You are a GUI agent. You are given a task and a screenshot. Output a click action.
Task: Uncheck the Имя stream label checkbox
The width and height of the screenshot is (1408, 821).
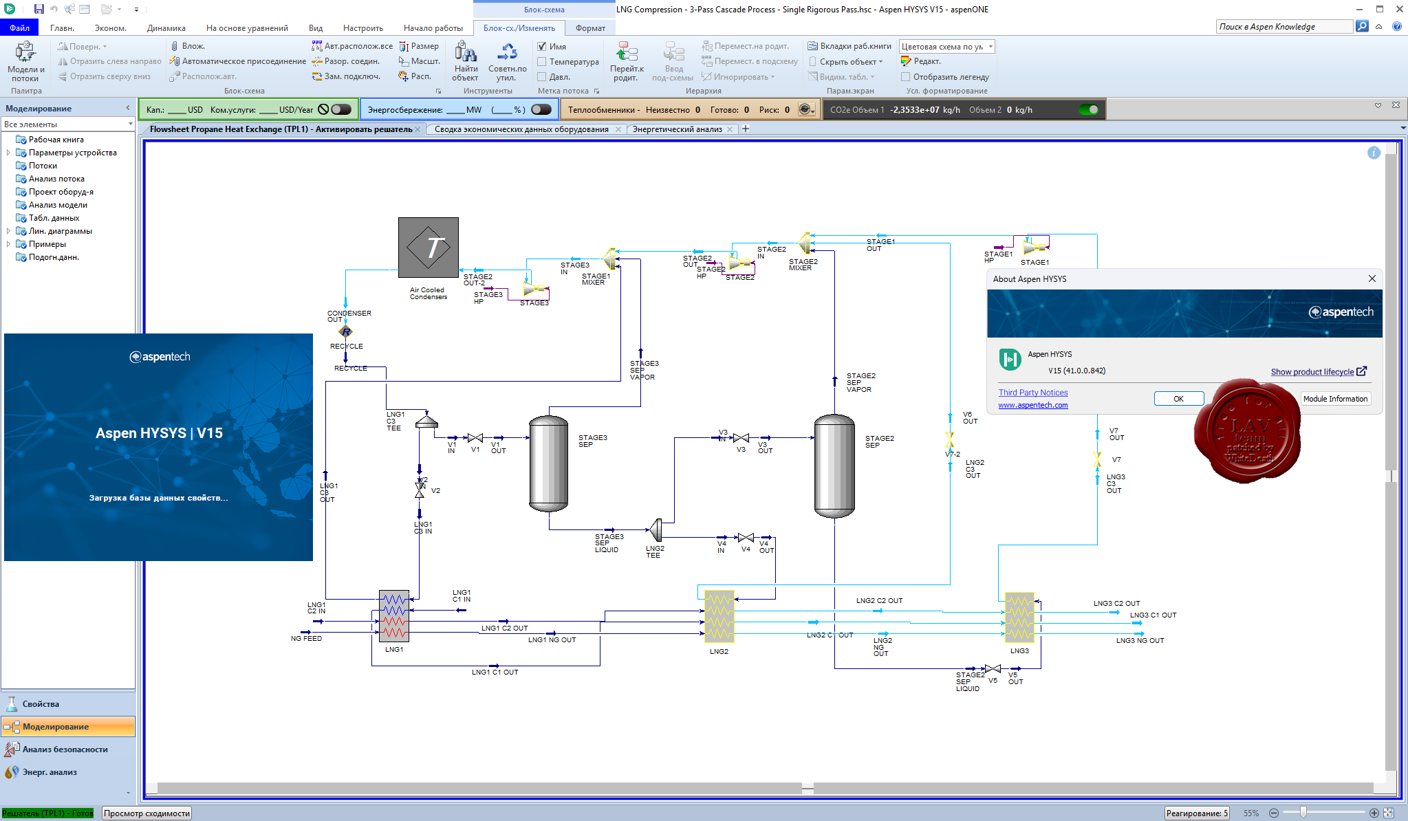[x=542, y=46]
